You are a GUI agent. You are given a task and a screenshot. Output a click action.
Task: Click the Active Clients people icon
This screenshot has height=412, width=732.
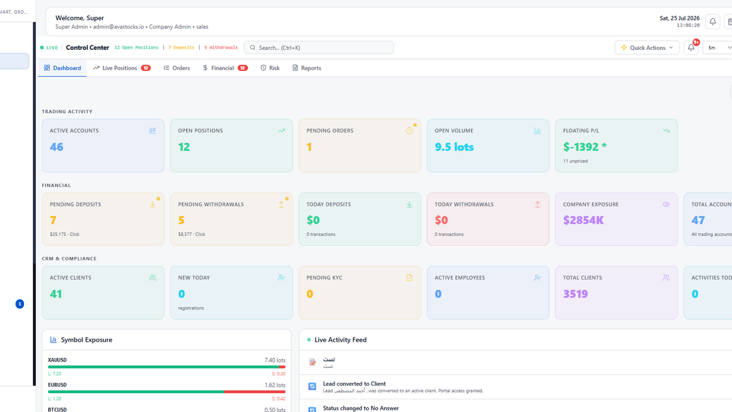(153, 278)
